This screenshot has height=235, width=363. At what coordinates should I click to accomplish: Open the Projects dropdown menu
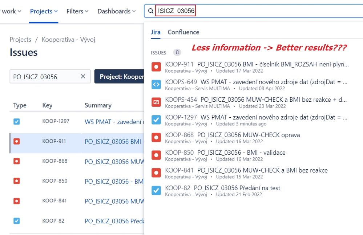[44, 11]
